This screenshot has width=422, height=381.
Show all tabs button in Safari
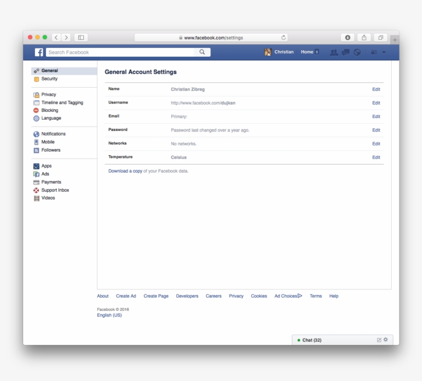coord(380,38)
